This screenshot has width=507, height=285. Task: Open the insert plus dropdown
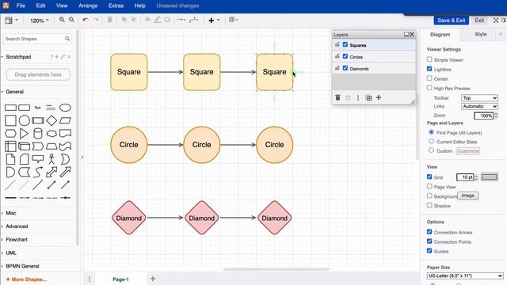[214, 20]
